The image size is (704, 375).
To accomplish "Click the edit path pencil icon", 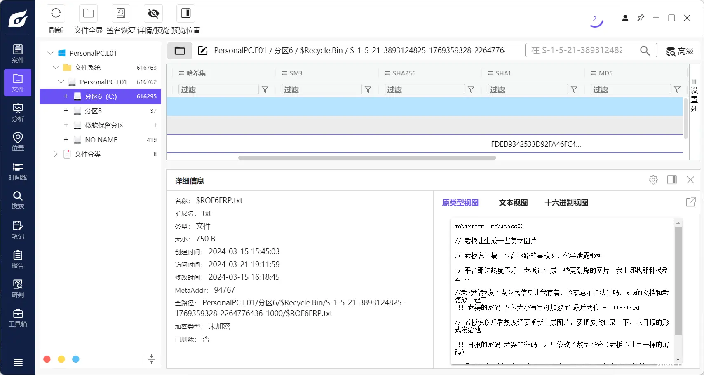I will [202, 51].
